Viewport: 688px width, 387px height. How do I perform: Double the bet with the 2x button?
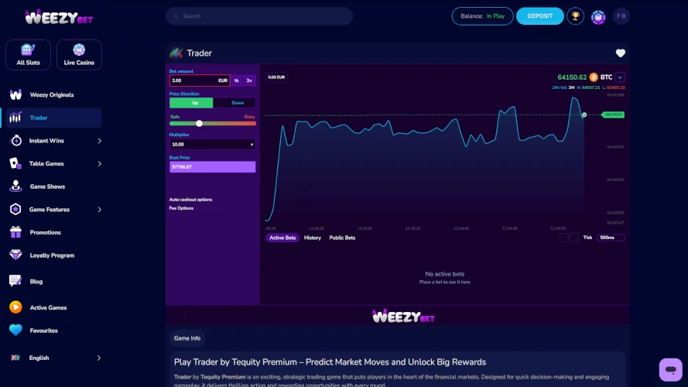pyautogui.click(x=249, y=80)
